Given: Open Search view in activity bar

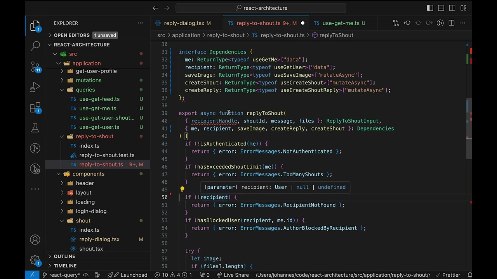Looking at the screenshot, I should [x=35, y=46].
